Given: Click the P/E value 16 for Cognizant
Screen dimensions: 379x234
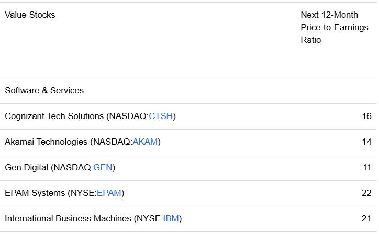Looking at the screenshot, I should click(366, 116).
